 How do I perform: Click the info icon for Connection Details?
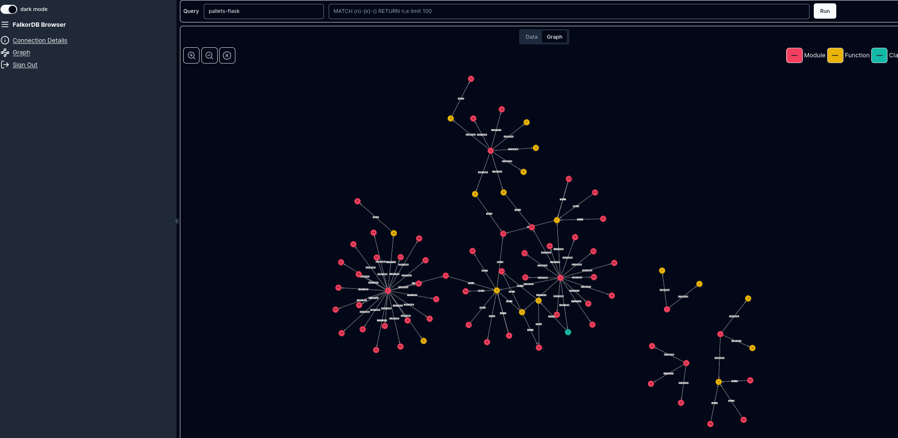5,40
